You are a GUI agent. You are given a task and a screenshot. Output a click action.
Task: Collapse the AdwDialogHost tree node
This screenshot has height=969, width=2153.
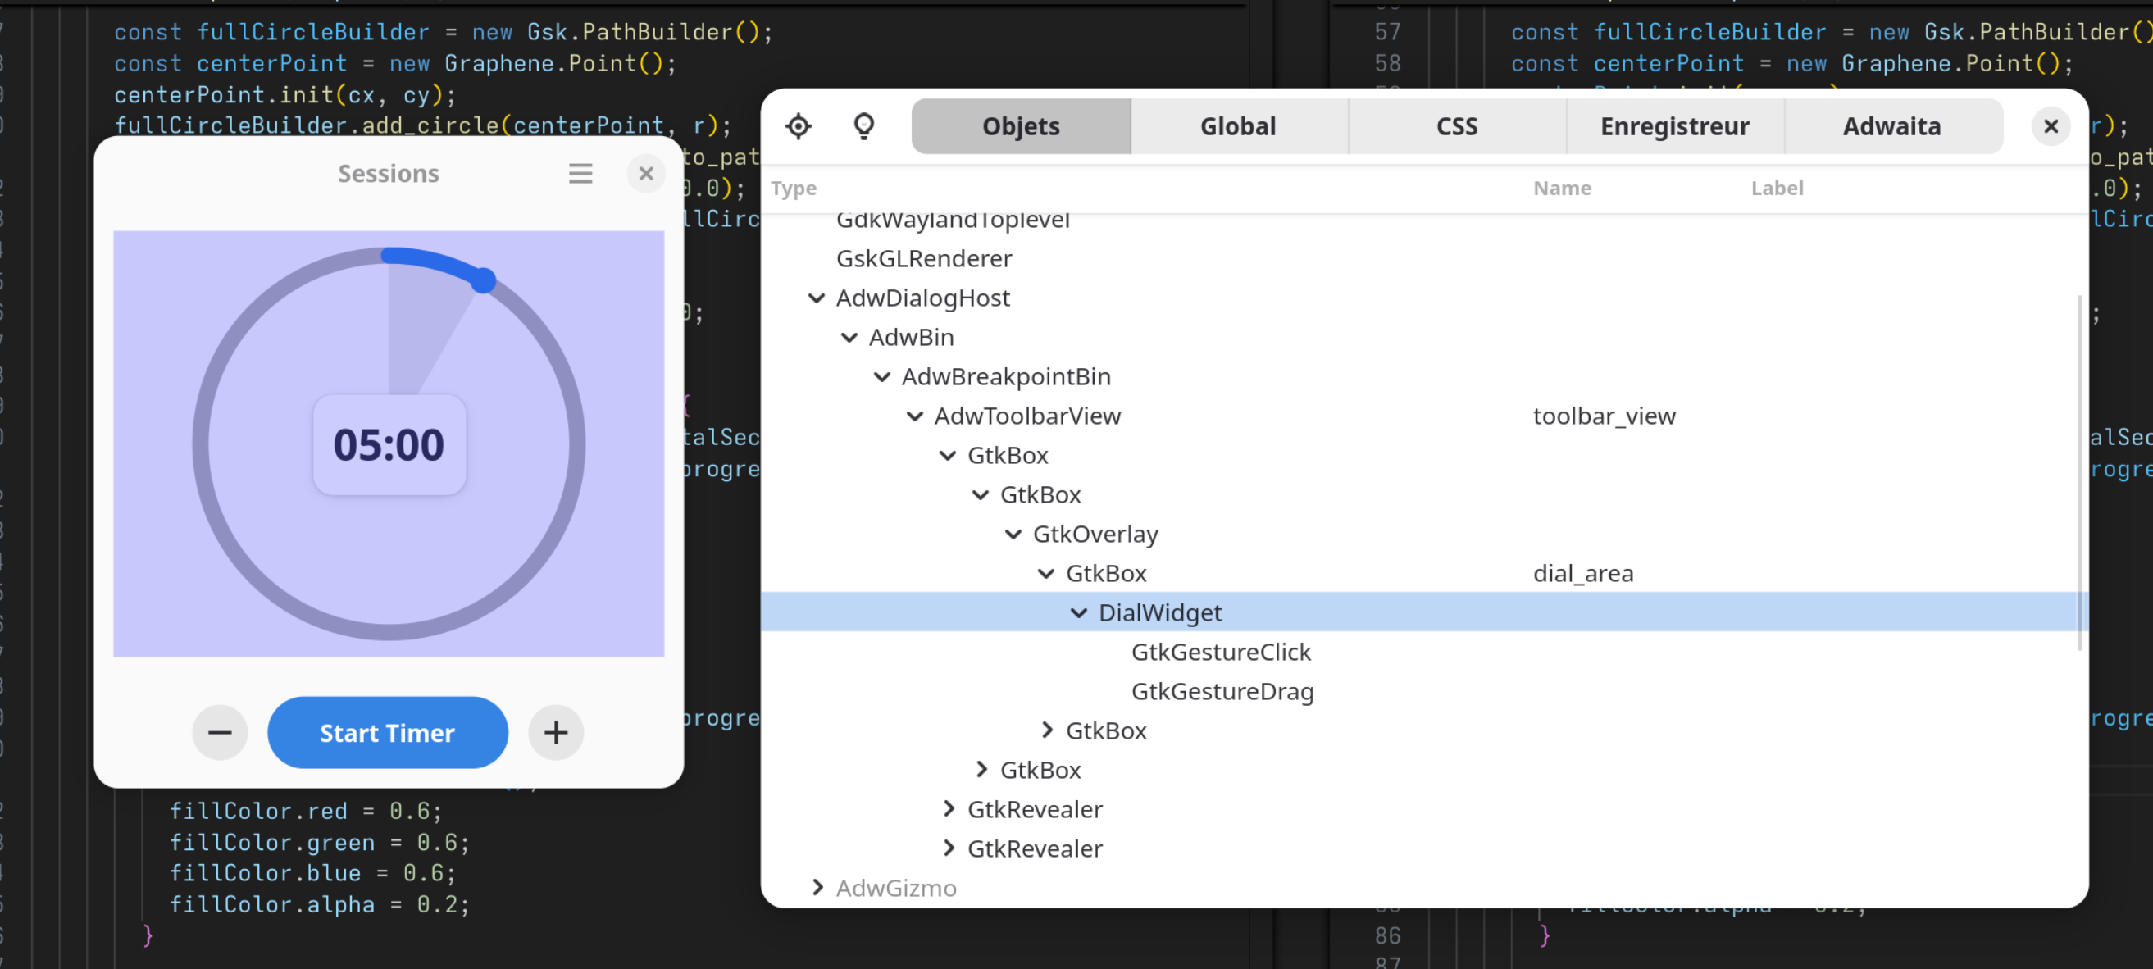(817, 298)
